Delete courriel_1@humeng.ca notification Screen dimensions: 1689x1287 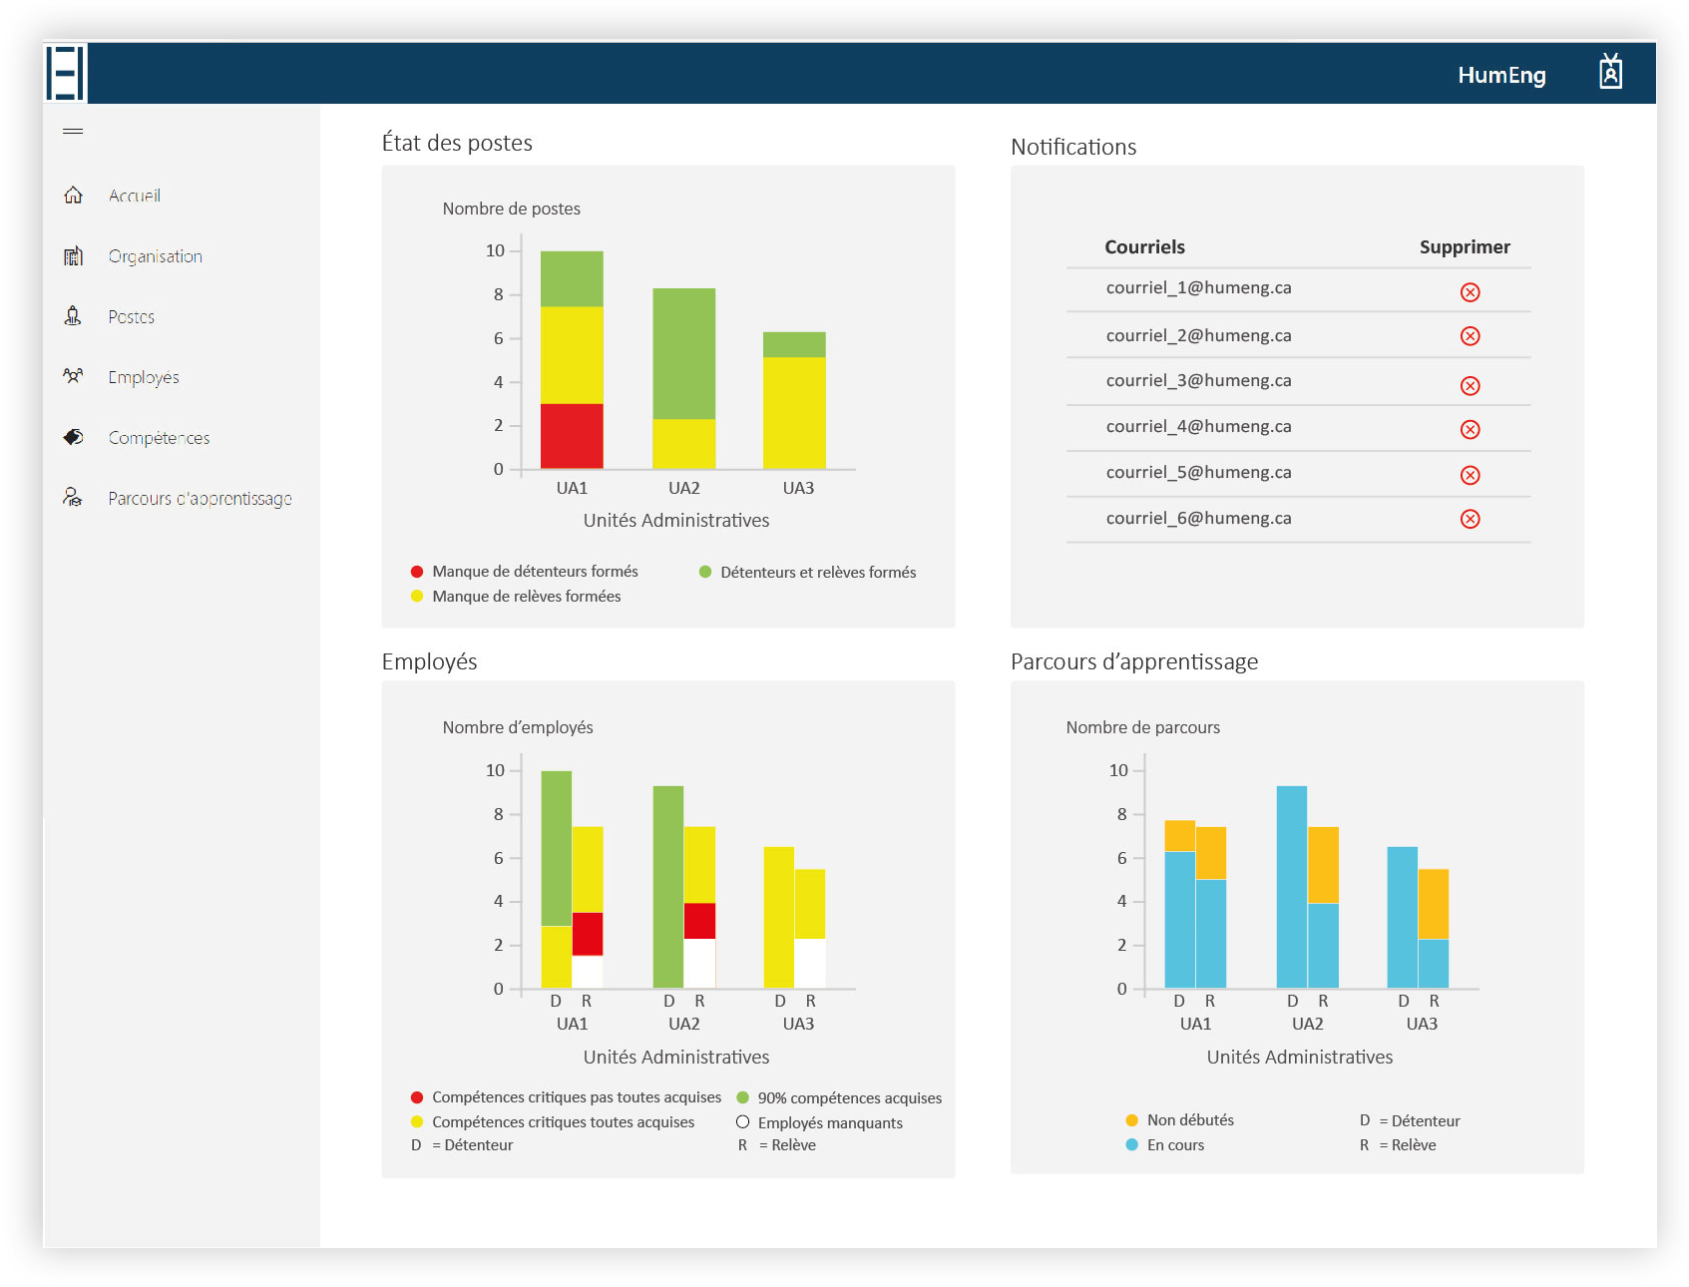[1470, 292]
